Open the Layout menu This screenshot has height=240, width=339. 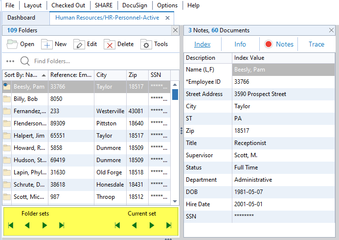click(x=33, y=5)
